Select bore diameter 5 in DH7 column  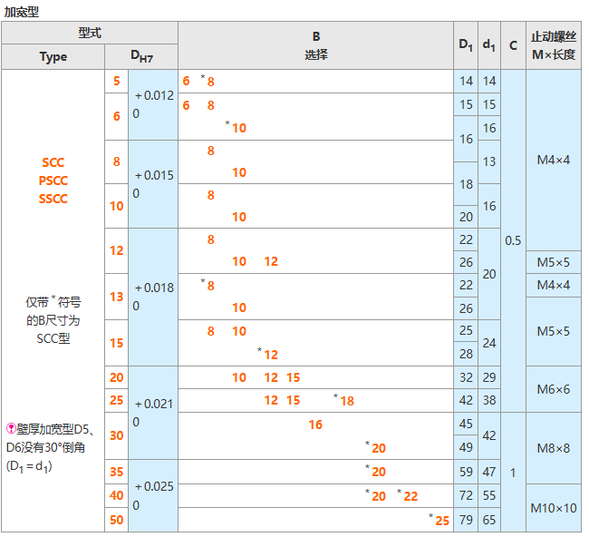117,81
